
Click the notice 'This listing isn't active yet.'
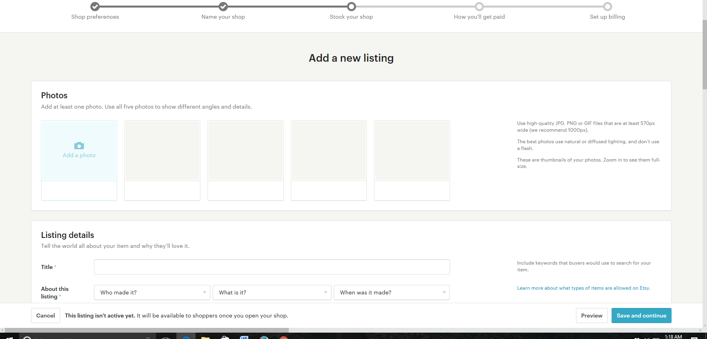coord(100,316)
